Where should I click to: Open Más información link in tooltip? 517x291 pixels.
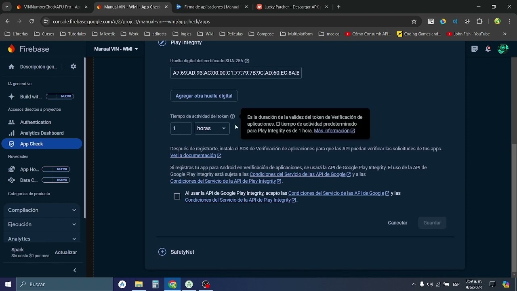(334, 131)
